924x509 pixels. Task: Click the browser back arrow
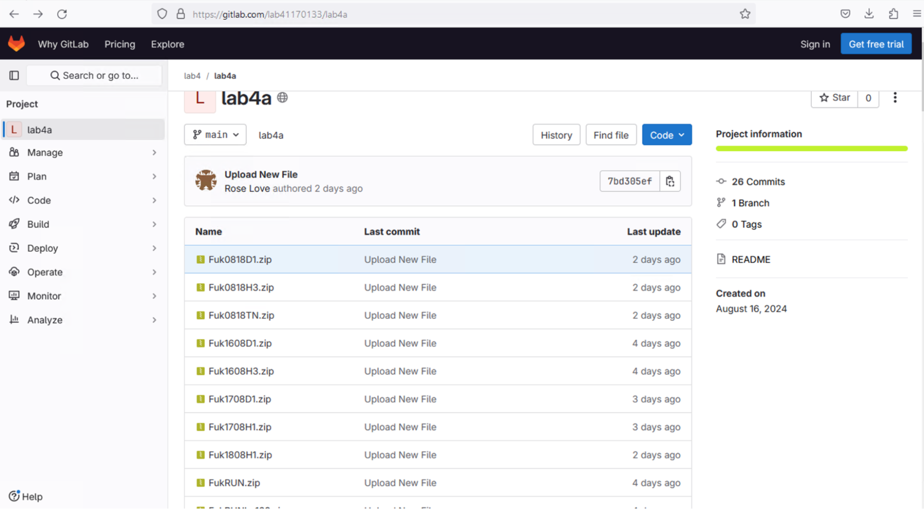tap(14, 14)
